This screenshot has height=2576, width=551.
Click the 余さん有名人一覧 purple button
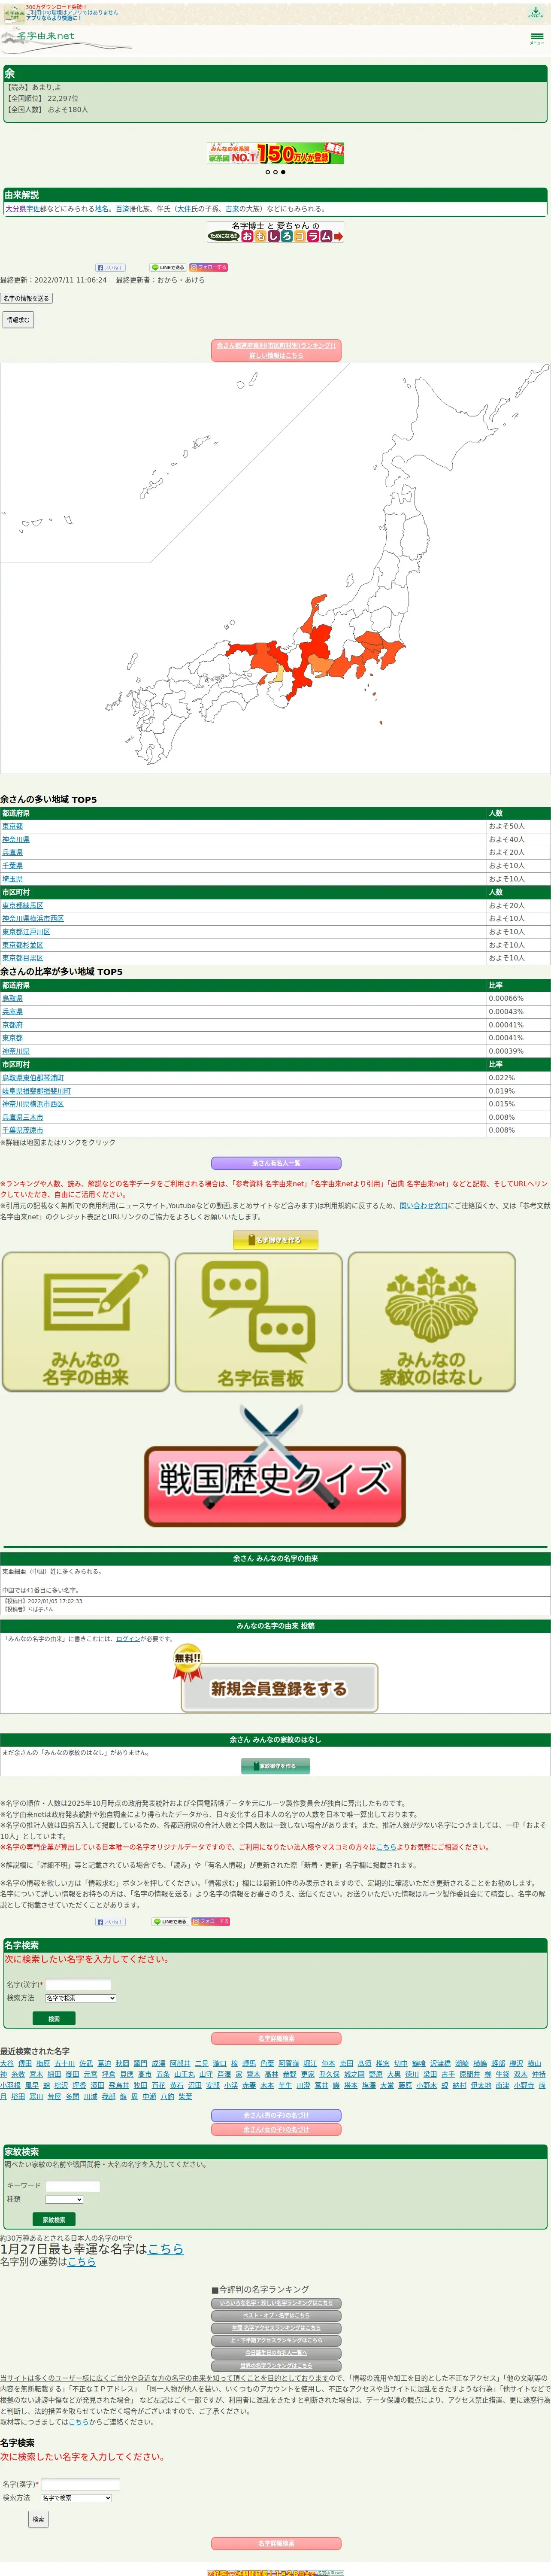(276, 1163)
